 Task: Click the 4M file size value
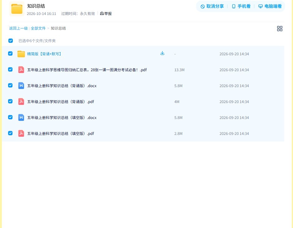[177, 102]
